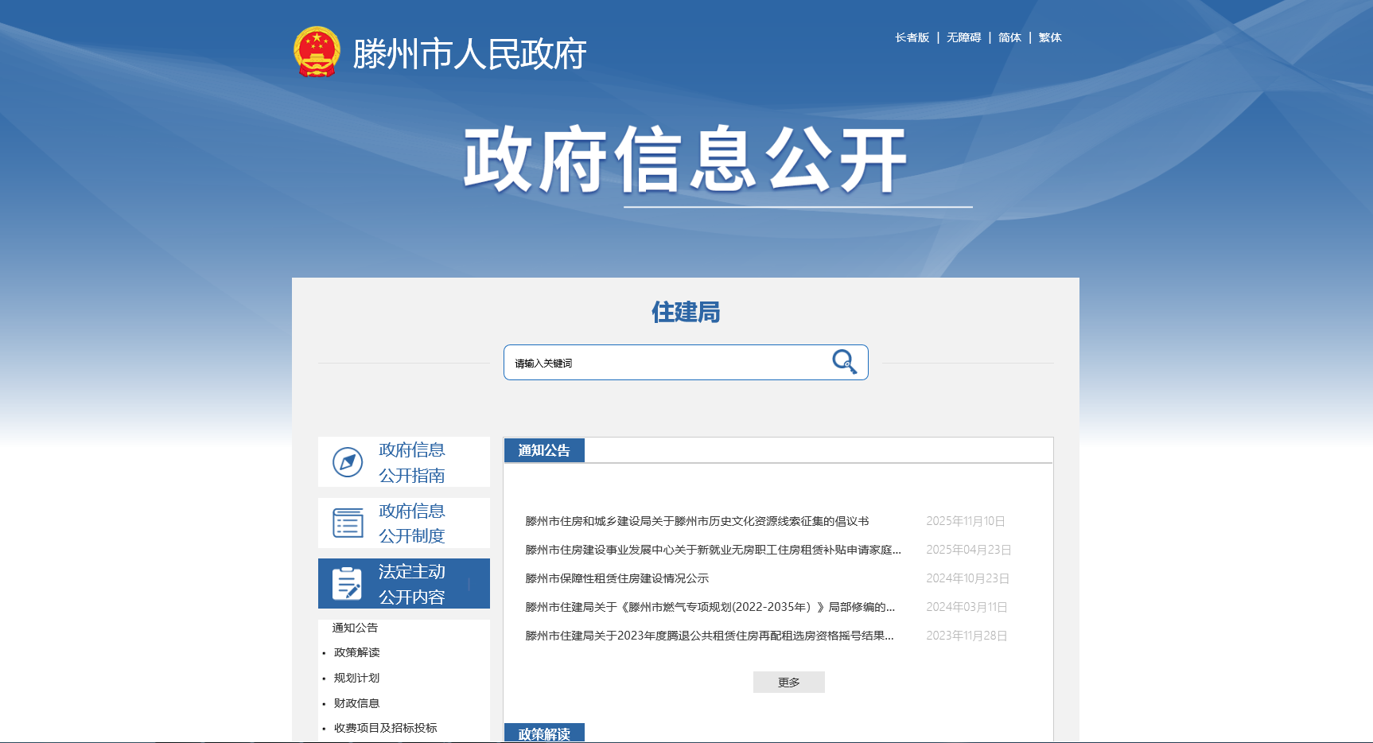Click the magnifier search icon

tap(844, 362)
